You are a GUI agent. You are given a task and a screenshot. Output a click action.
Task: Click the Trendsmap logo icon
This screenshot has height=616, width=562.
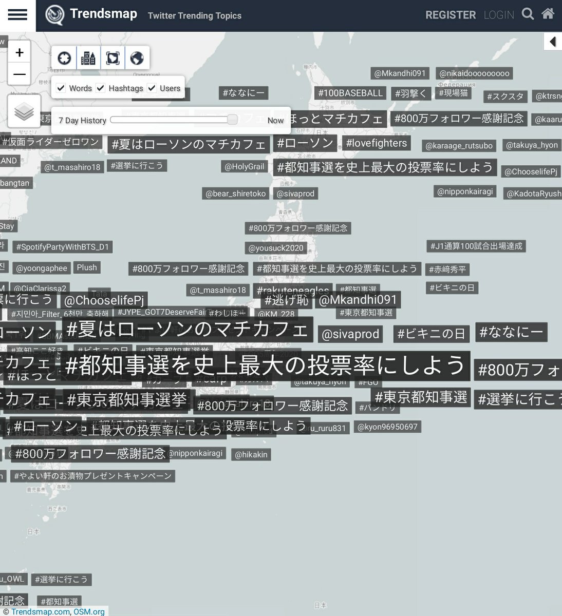coord(54,15)
